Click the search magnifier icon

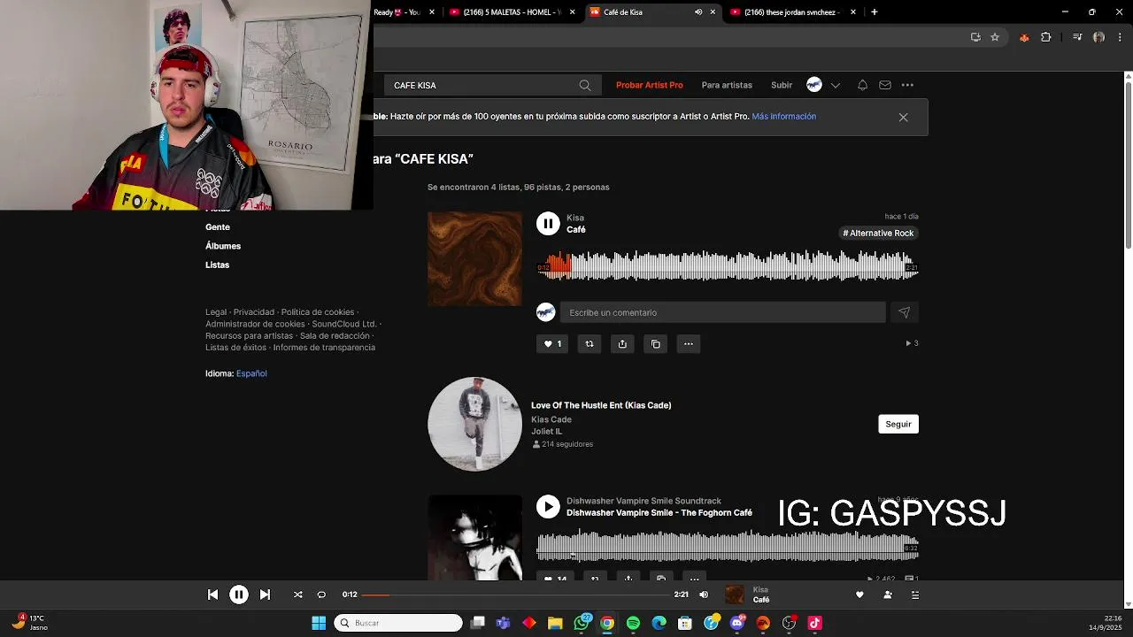pyautogui.click(x=585, y=85)
